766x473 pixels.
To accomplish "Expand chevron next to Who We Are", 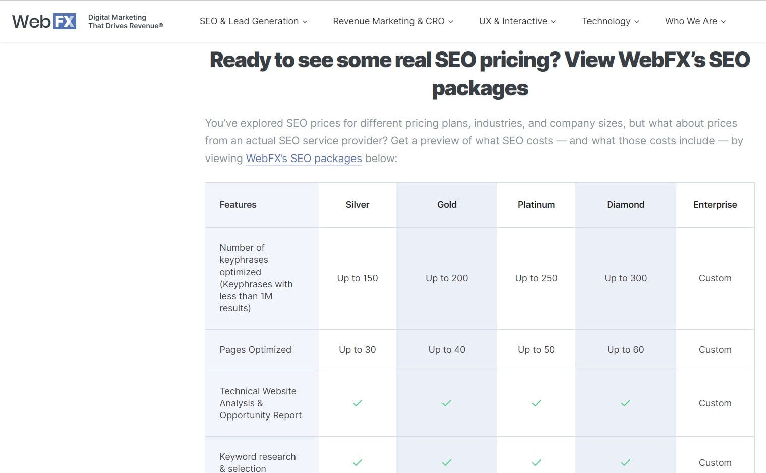I will point(723,22).
